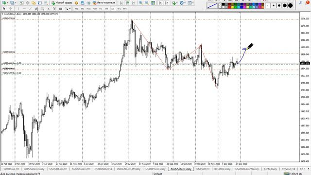Switch to W1 timeframe
Screen dimensions: 311x175
pyautogui.click(x=119, y=9)
